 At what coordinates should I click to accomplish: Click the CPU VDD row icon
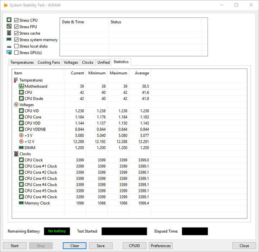click(21, 123)
